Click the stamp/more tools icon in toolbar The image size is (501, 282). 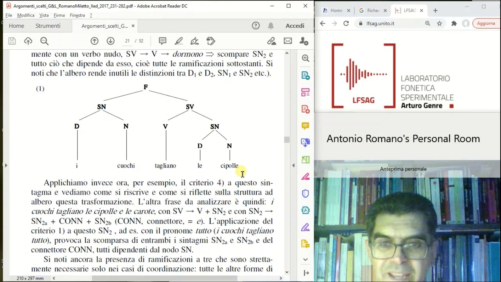tap(211, 41)
